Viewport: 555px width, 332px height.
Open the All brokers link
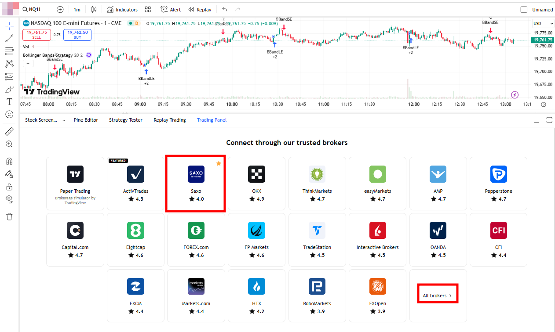click(438, 296)
